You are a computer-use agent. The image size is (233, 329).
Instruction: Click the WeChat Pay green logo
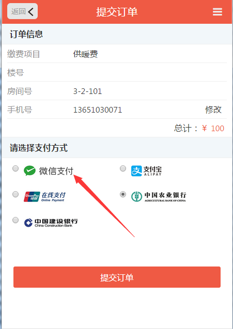[x=29, y=170]
